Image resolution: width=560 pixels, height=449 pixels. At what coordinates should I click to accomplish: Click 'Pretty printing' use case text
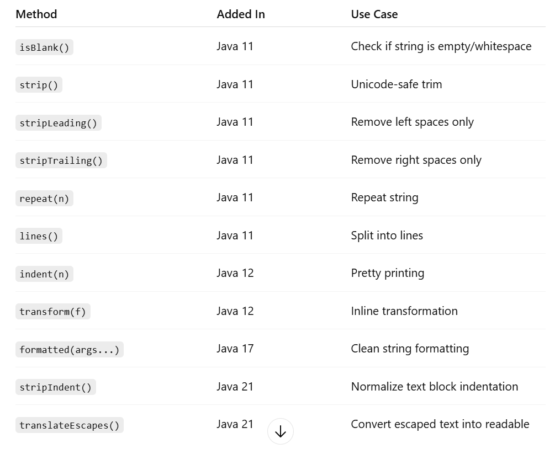point(388,273)
